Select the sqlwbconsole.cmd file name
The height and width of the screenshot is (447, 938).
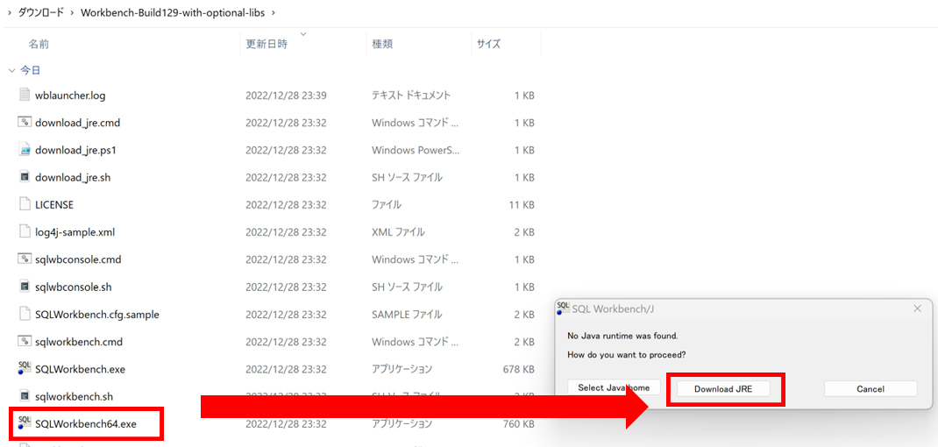point(78,259)
